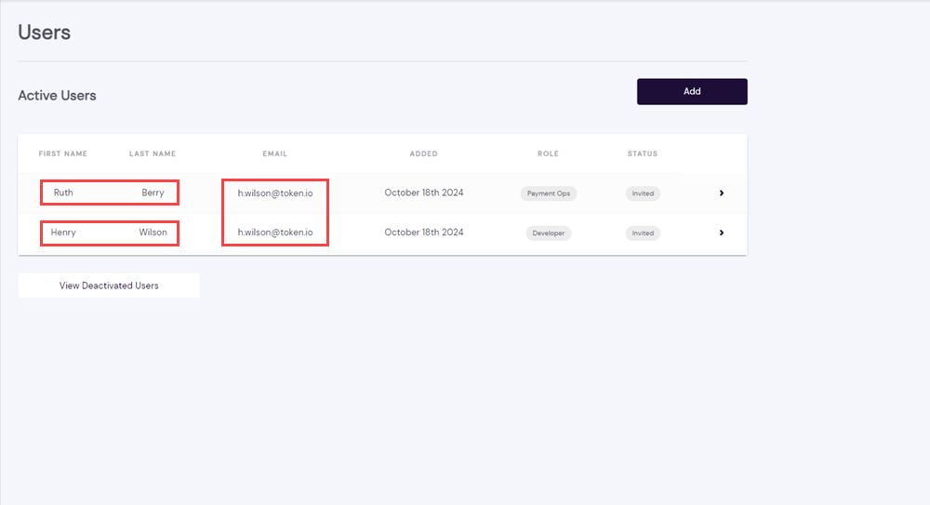Click the Add user button
The image size is (930, 505).
click(691, 91)
